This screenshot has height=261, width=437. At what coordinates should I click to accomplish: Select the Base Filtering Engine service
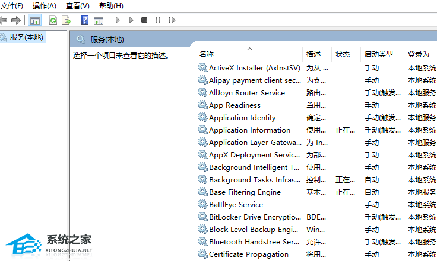[244, 192]
